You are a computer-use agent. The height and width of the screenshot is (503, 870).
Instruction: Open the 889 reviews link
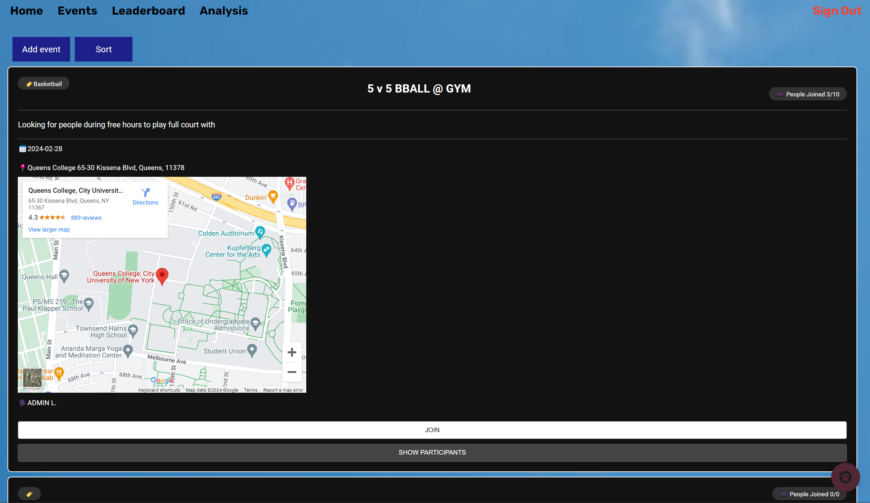point(86,218)
